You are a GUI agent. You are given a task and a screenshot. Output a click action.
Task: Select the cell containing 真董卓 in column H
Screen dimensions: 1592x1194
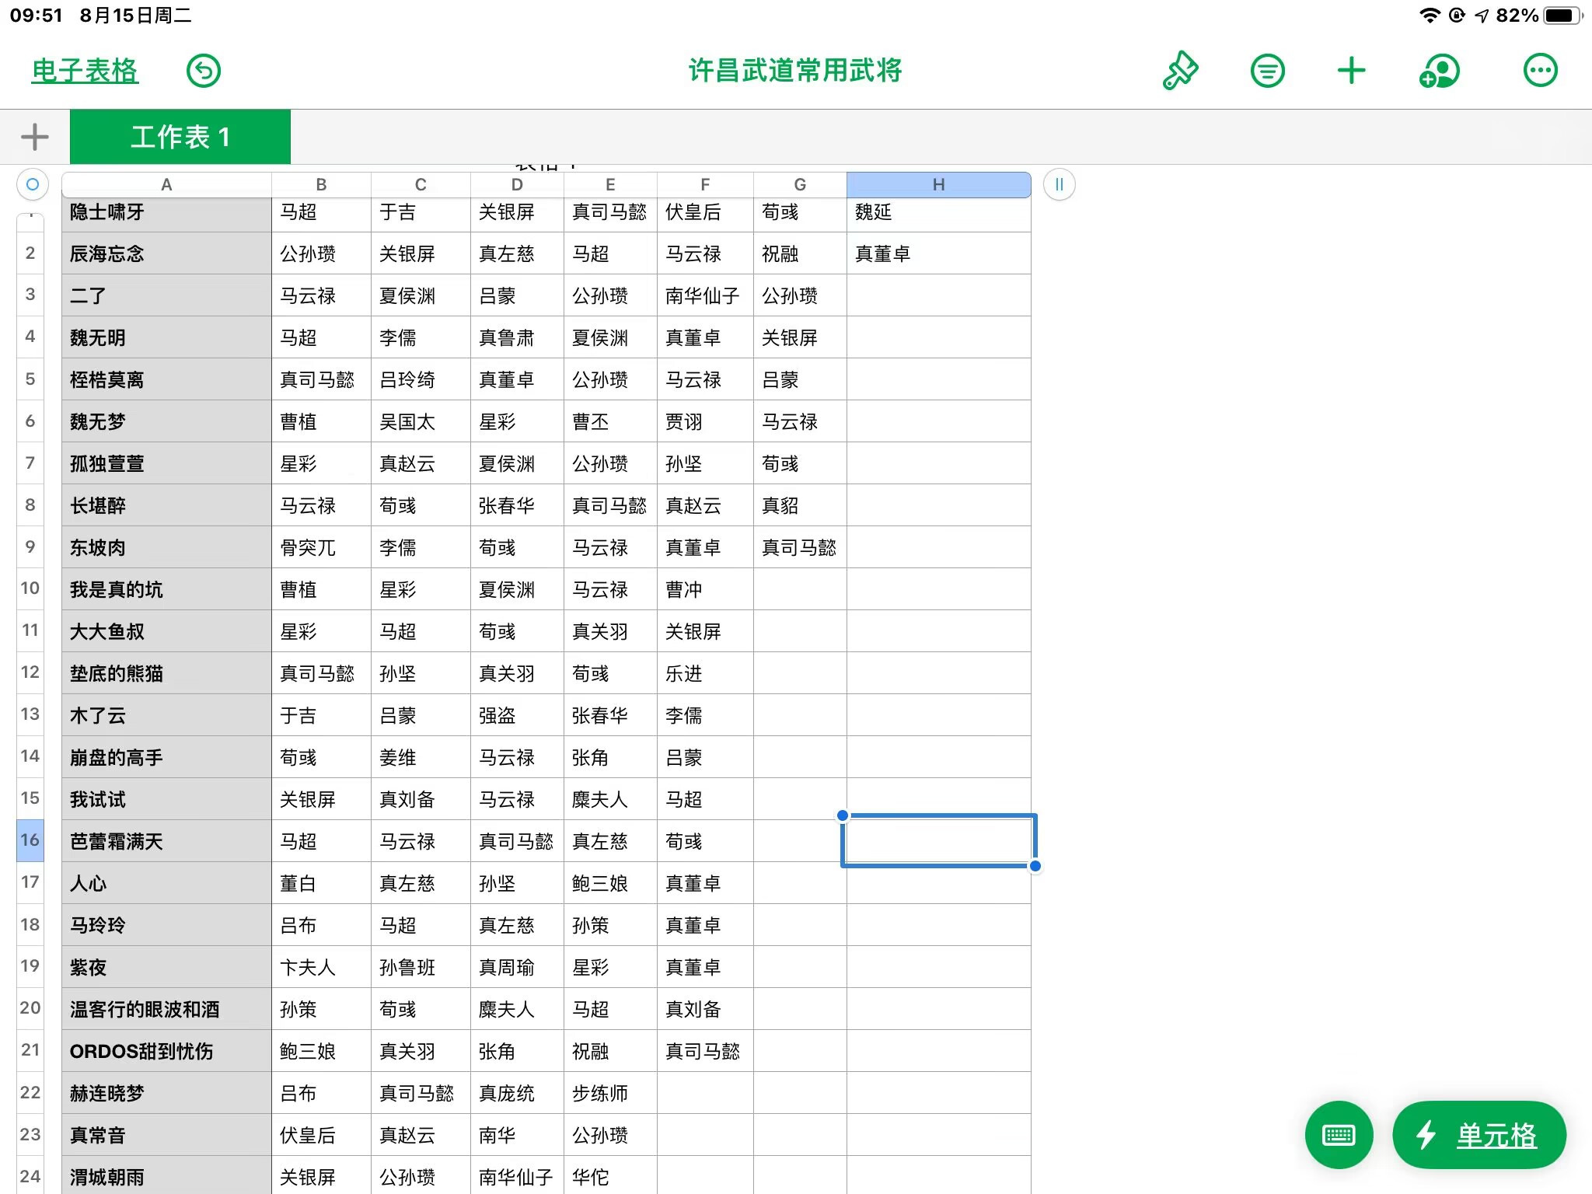[x=938, y=253]
